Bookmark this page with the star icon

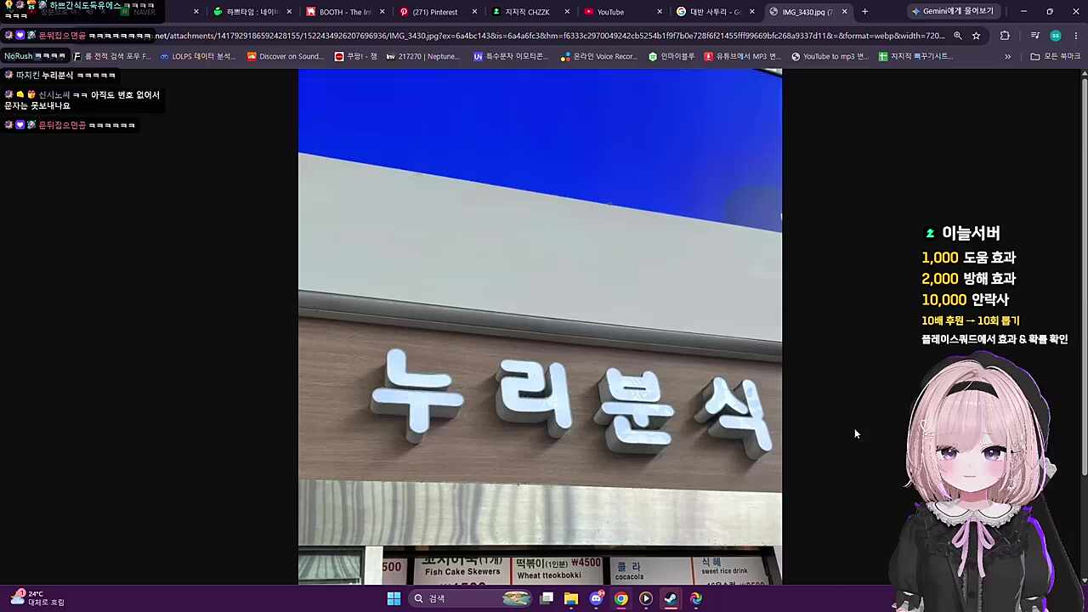coord(976,36)
